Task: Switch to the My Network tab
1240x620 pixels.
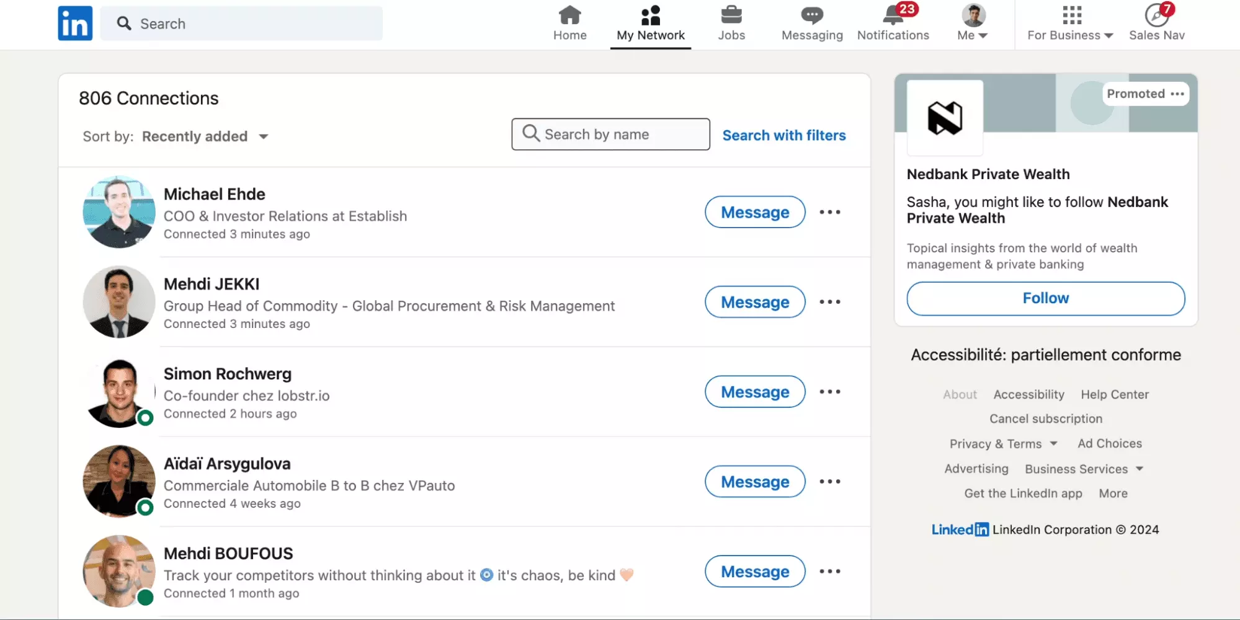Action: point(650,23)
